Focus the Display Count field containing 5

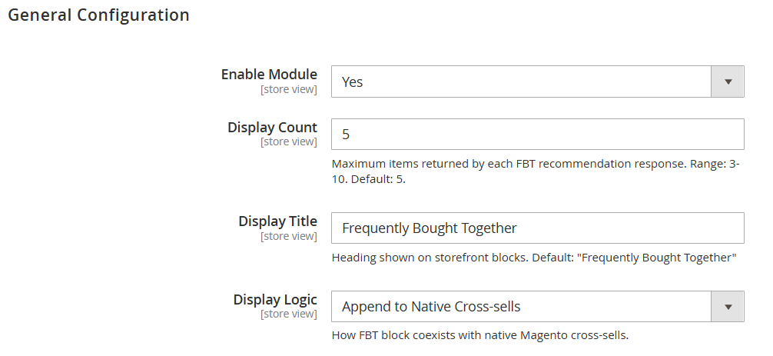point(537,134)
